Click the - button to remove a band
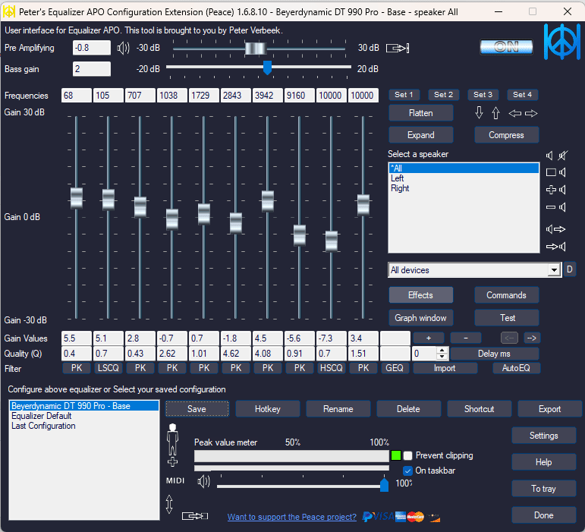This screenshot has width=585, height=532. tap(466, 338)
